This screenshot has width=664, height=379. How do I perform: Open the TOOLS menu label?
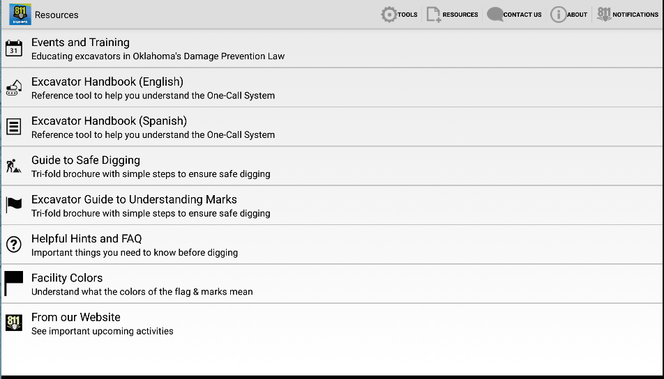pos(407,15)
